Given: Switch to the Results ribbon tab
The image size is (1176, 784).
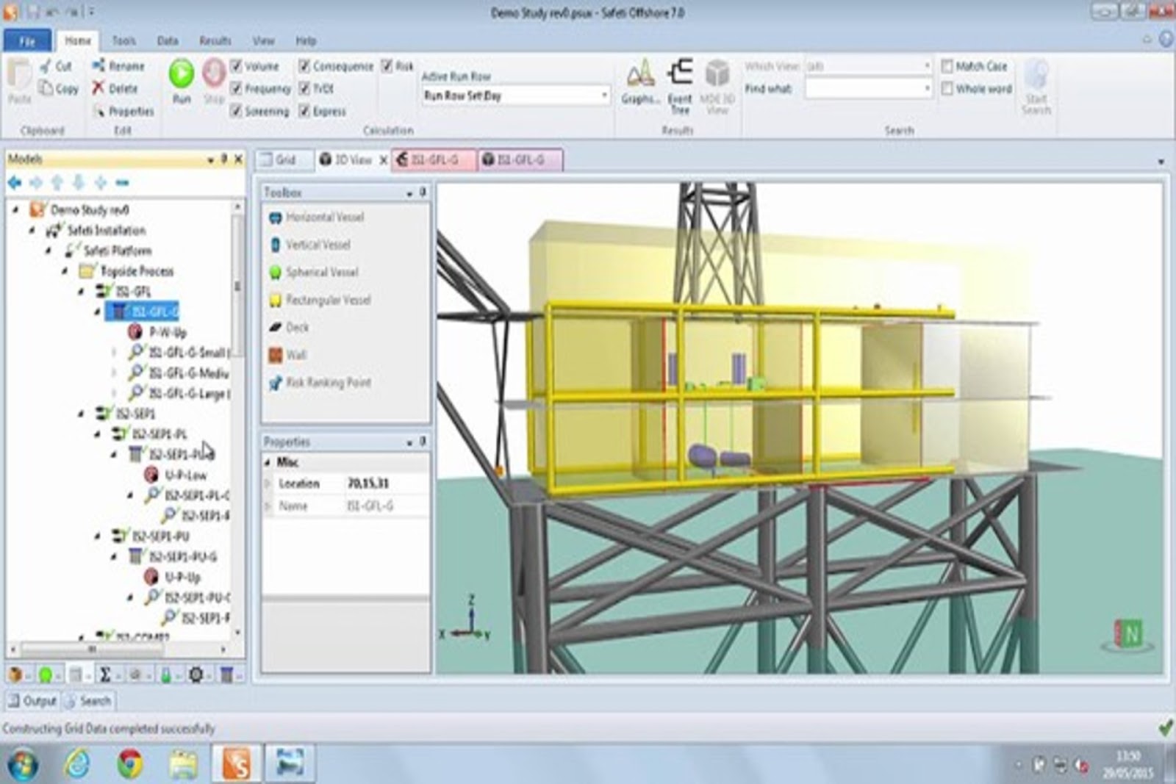Looking at the screenshot, I should [x=215, y=40].
